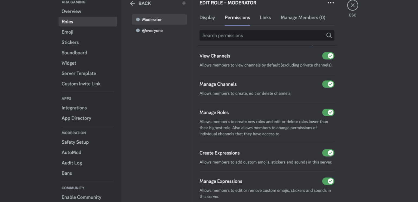Open the role options ellipsis menu
This screenshot has height=202, width=418.
pyautogui.click(x=331, y=3)
